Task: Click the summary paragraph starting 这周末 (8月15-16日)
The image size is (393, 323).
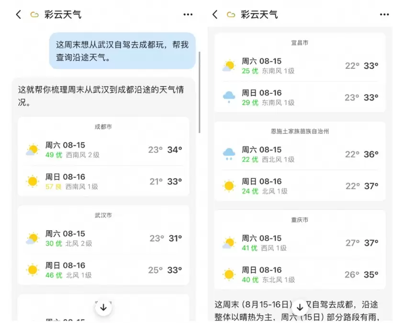Action: (x=296, y=311)
